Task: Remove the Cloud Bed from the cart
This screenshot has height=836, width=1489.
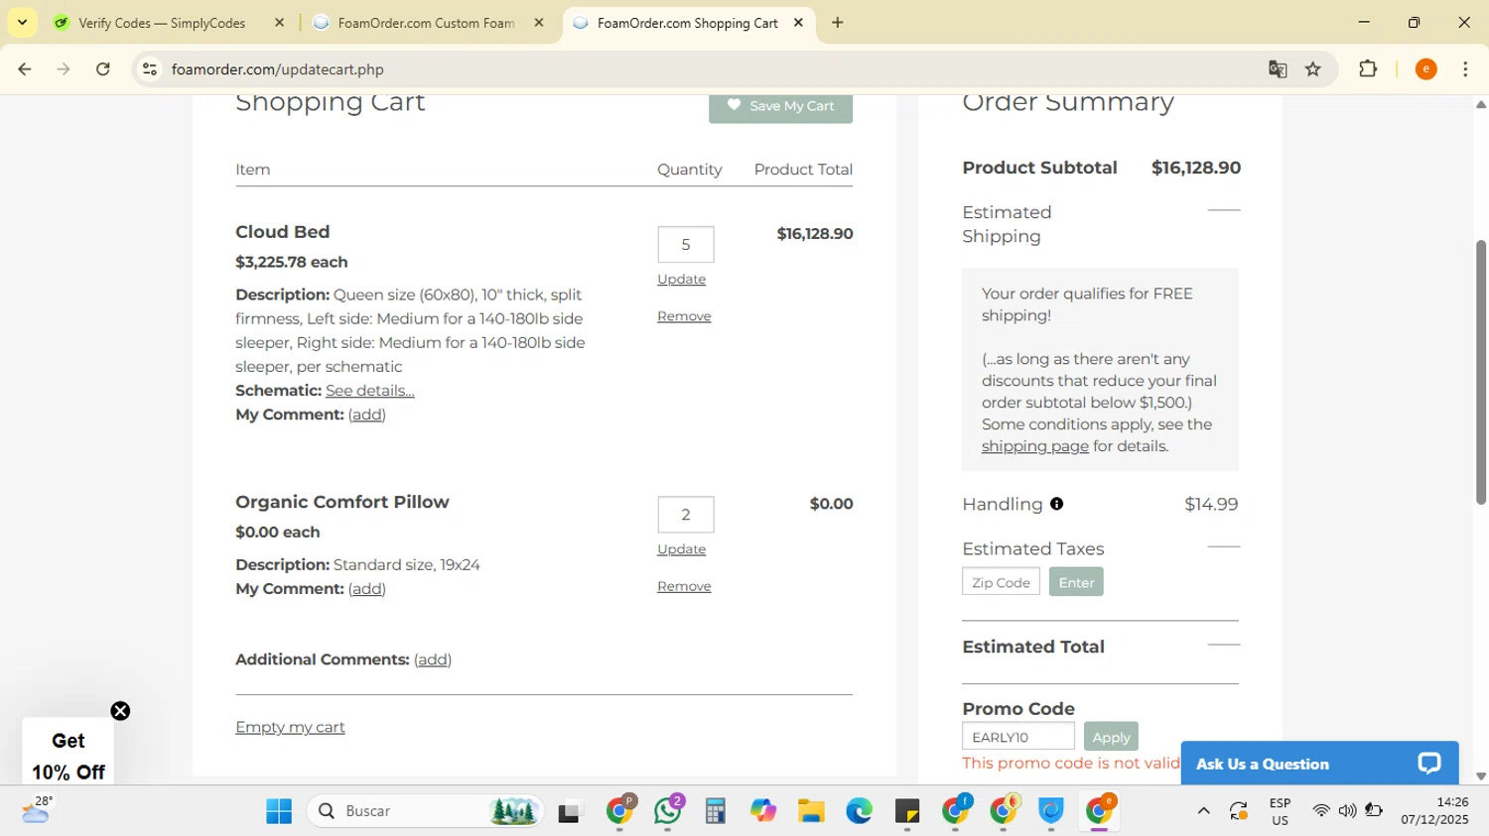Action: click(684, 316)
